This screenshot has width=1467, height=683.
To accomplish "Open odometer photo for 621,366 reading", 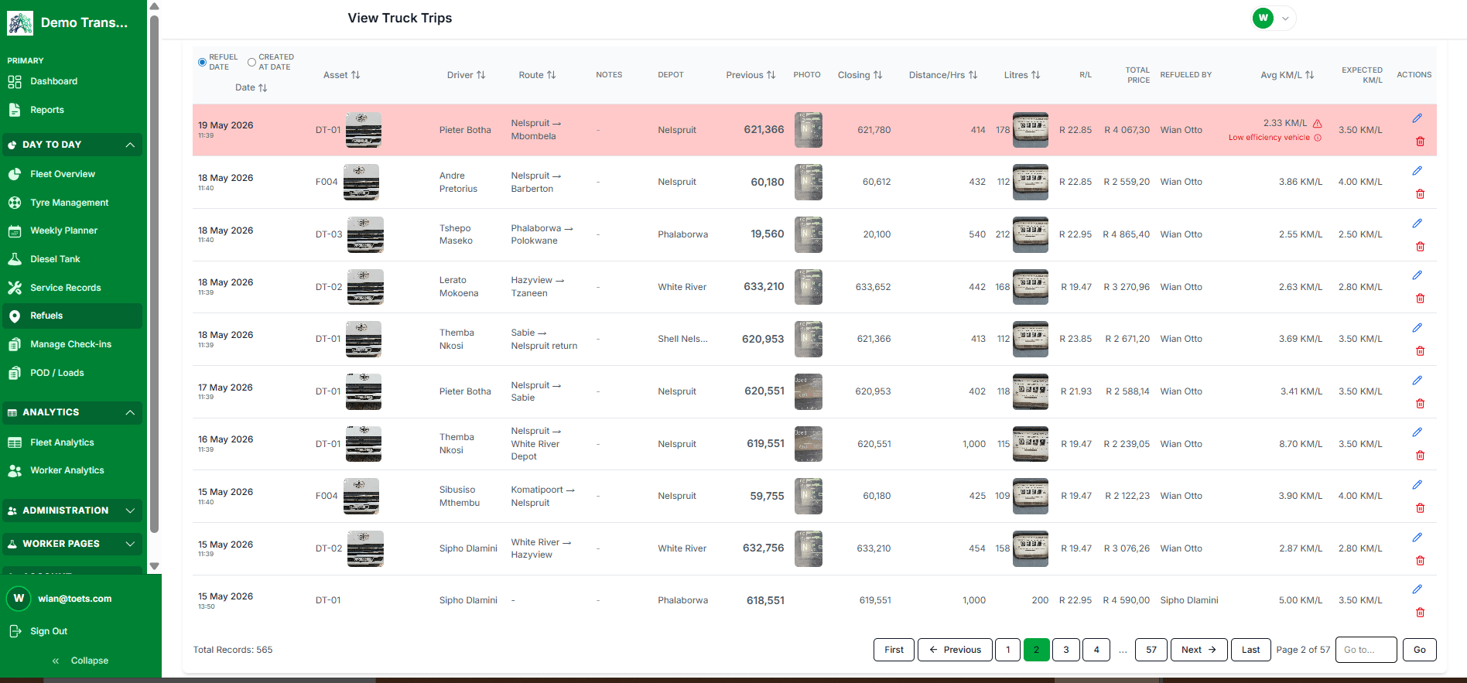I will tap(808, 130).
